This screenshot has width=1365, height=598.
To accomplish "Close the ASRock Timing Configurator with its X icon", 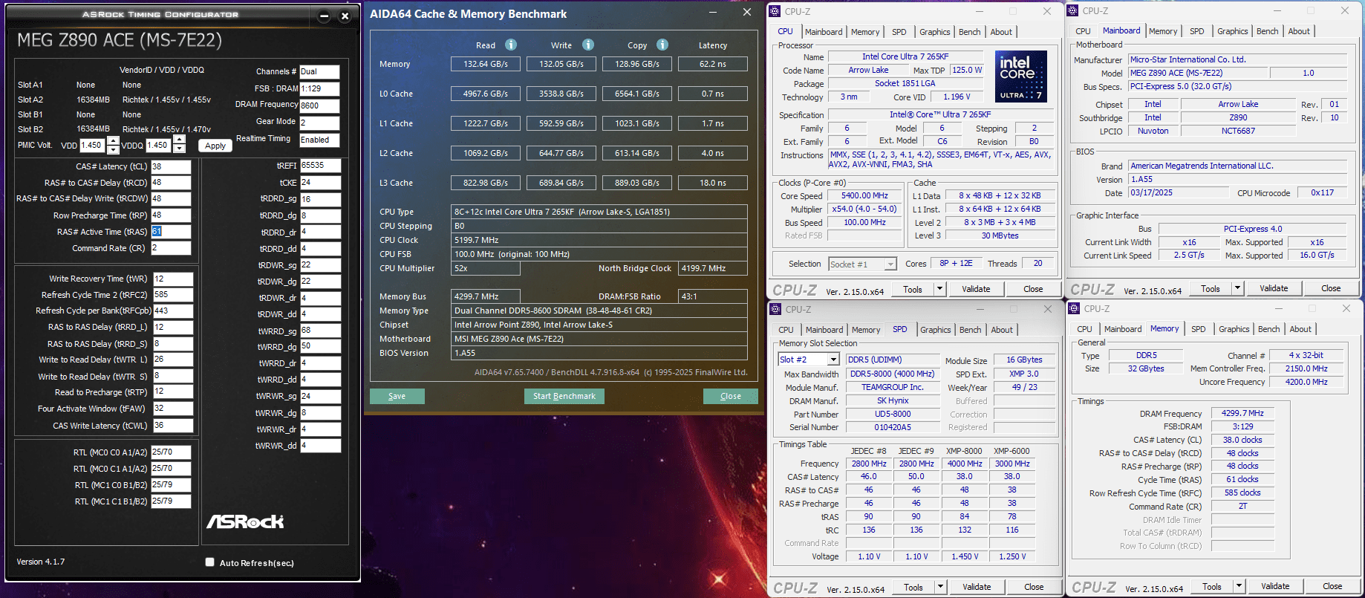I will pyautogui.click(x=345, y=16).
